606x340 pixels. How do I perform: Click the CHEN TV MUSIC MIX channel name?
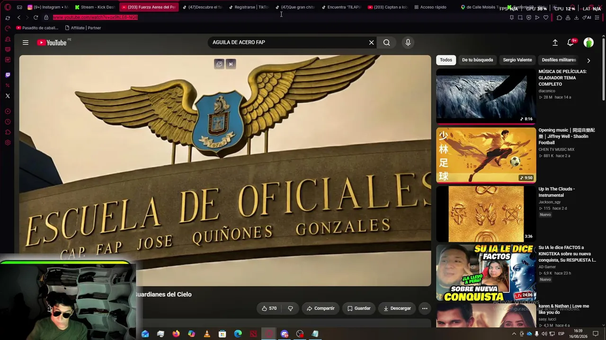coord(556,150)
